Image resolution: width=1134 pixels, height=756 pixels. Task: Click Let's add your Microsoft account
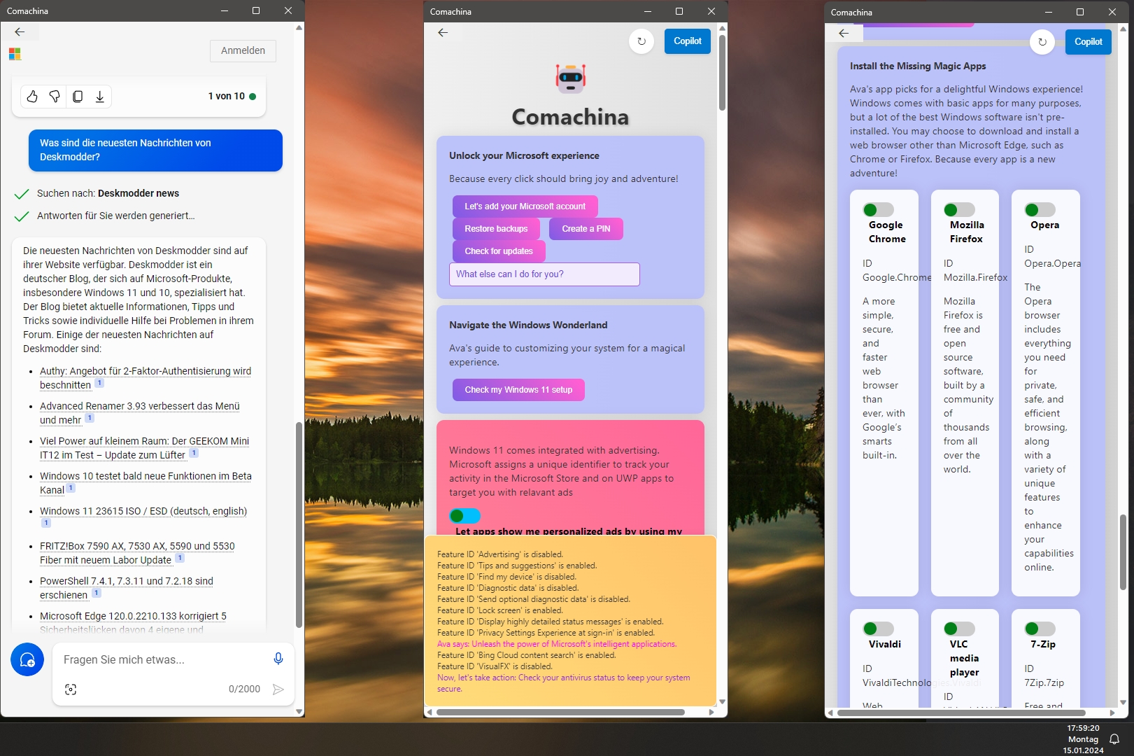(525, 206)
